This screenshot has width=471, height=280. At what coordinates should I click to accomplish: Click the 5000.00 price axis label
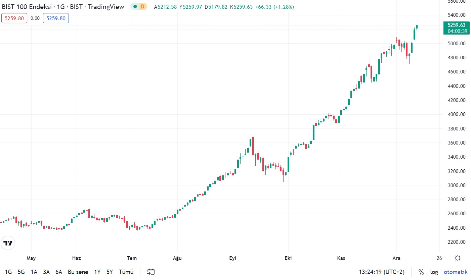click(457, 44)
